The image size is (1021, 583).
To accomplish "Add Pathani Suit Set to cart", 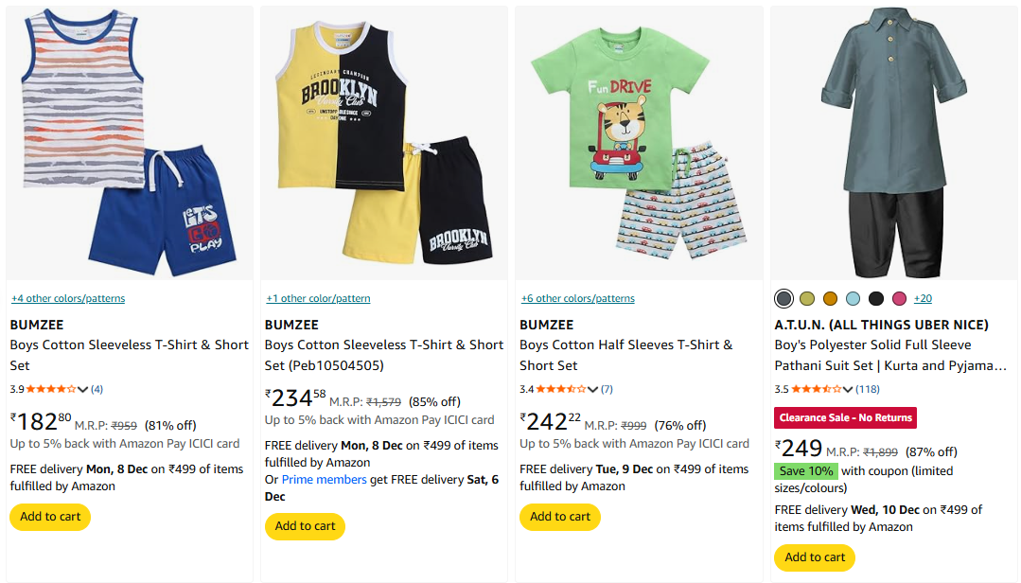I will [x=815, y=557].
